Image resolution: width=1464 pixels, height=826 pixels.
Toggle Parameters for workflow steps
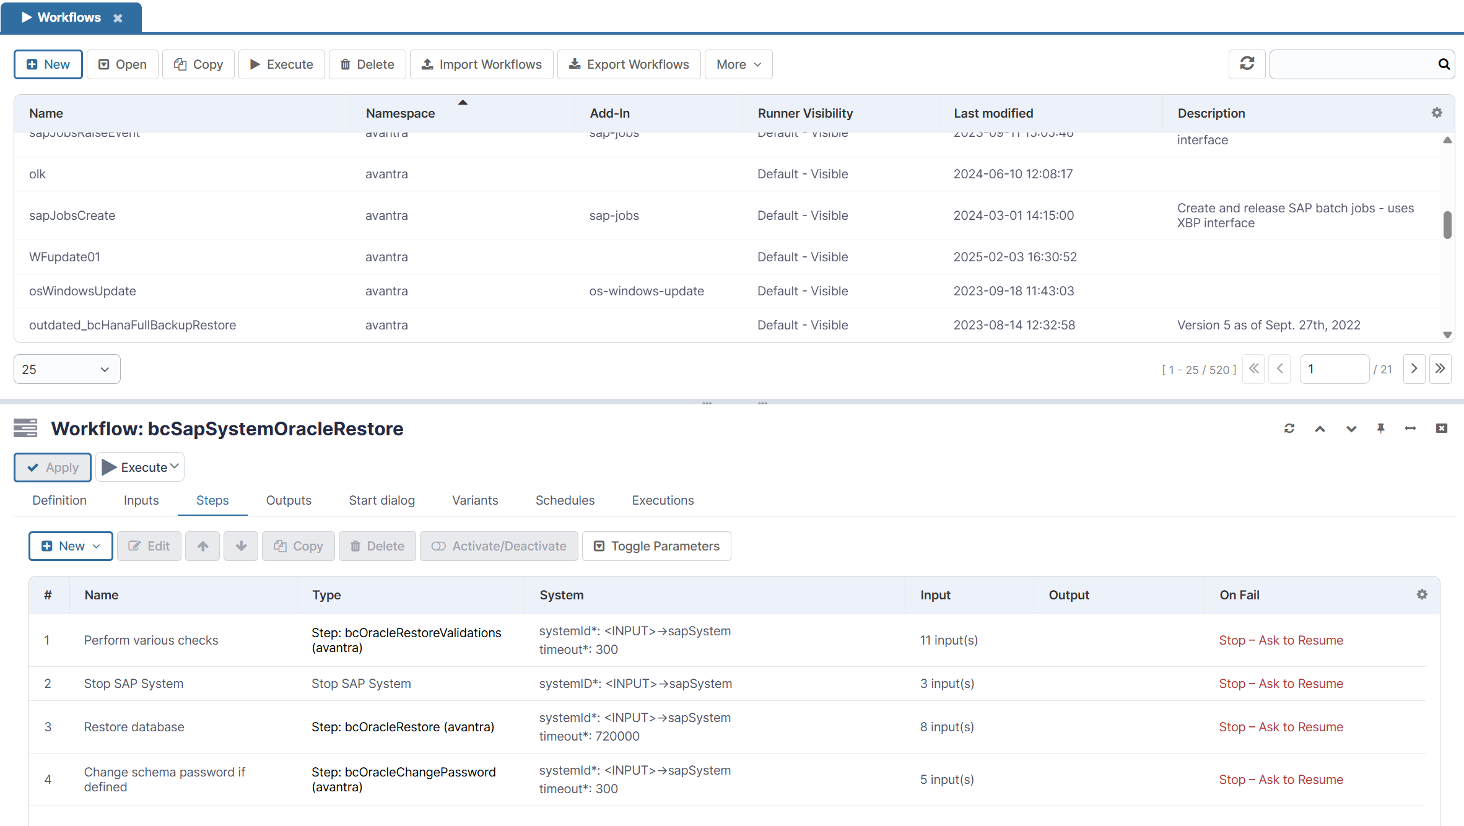tap(656, 546)
